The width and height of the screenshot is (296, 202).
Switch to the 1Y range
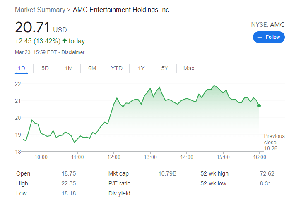141,68
